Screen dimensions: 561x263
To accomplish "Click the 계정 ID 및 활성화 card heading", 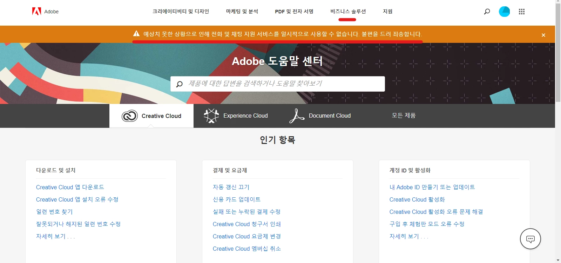I will [x=410, y=170].
